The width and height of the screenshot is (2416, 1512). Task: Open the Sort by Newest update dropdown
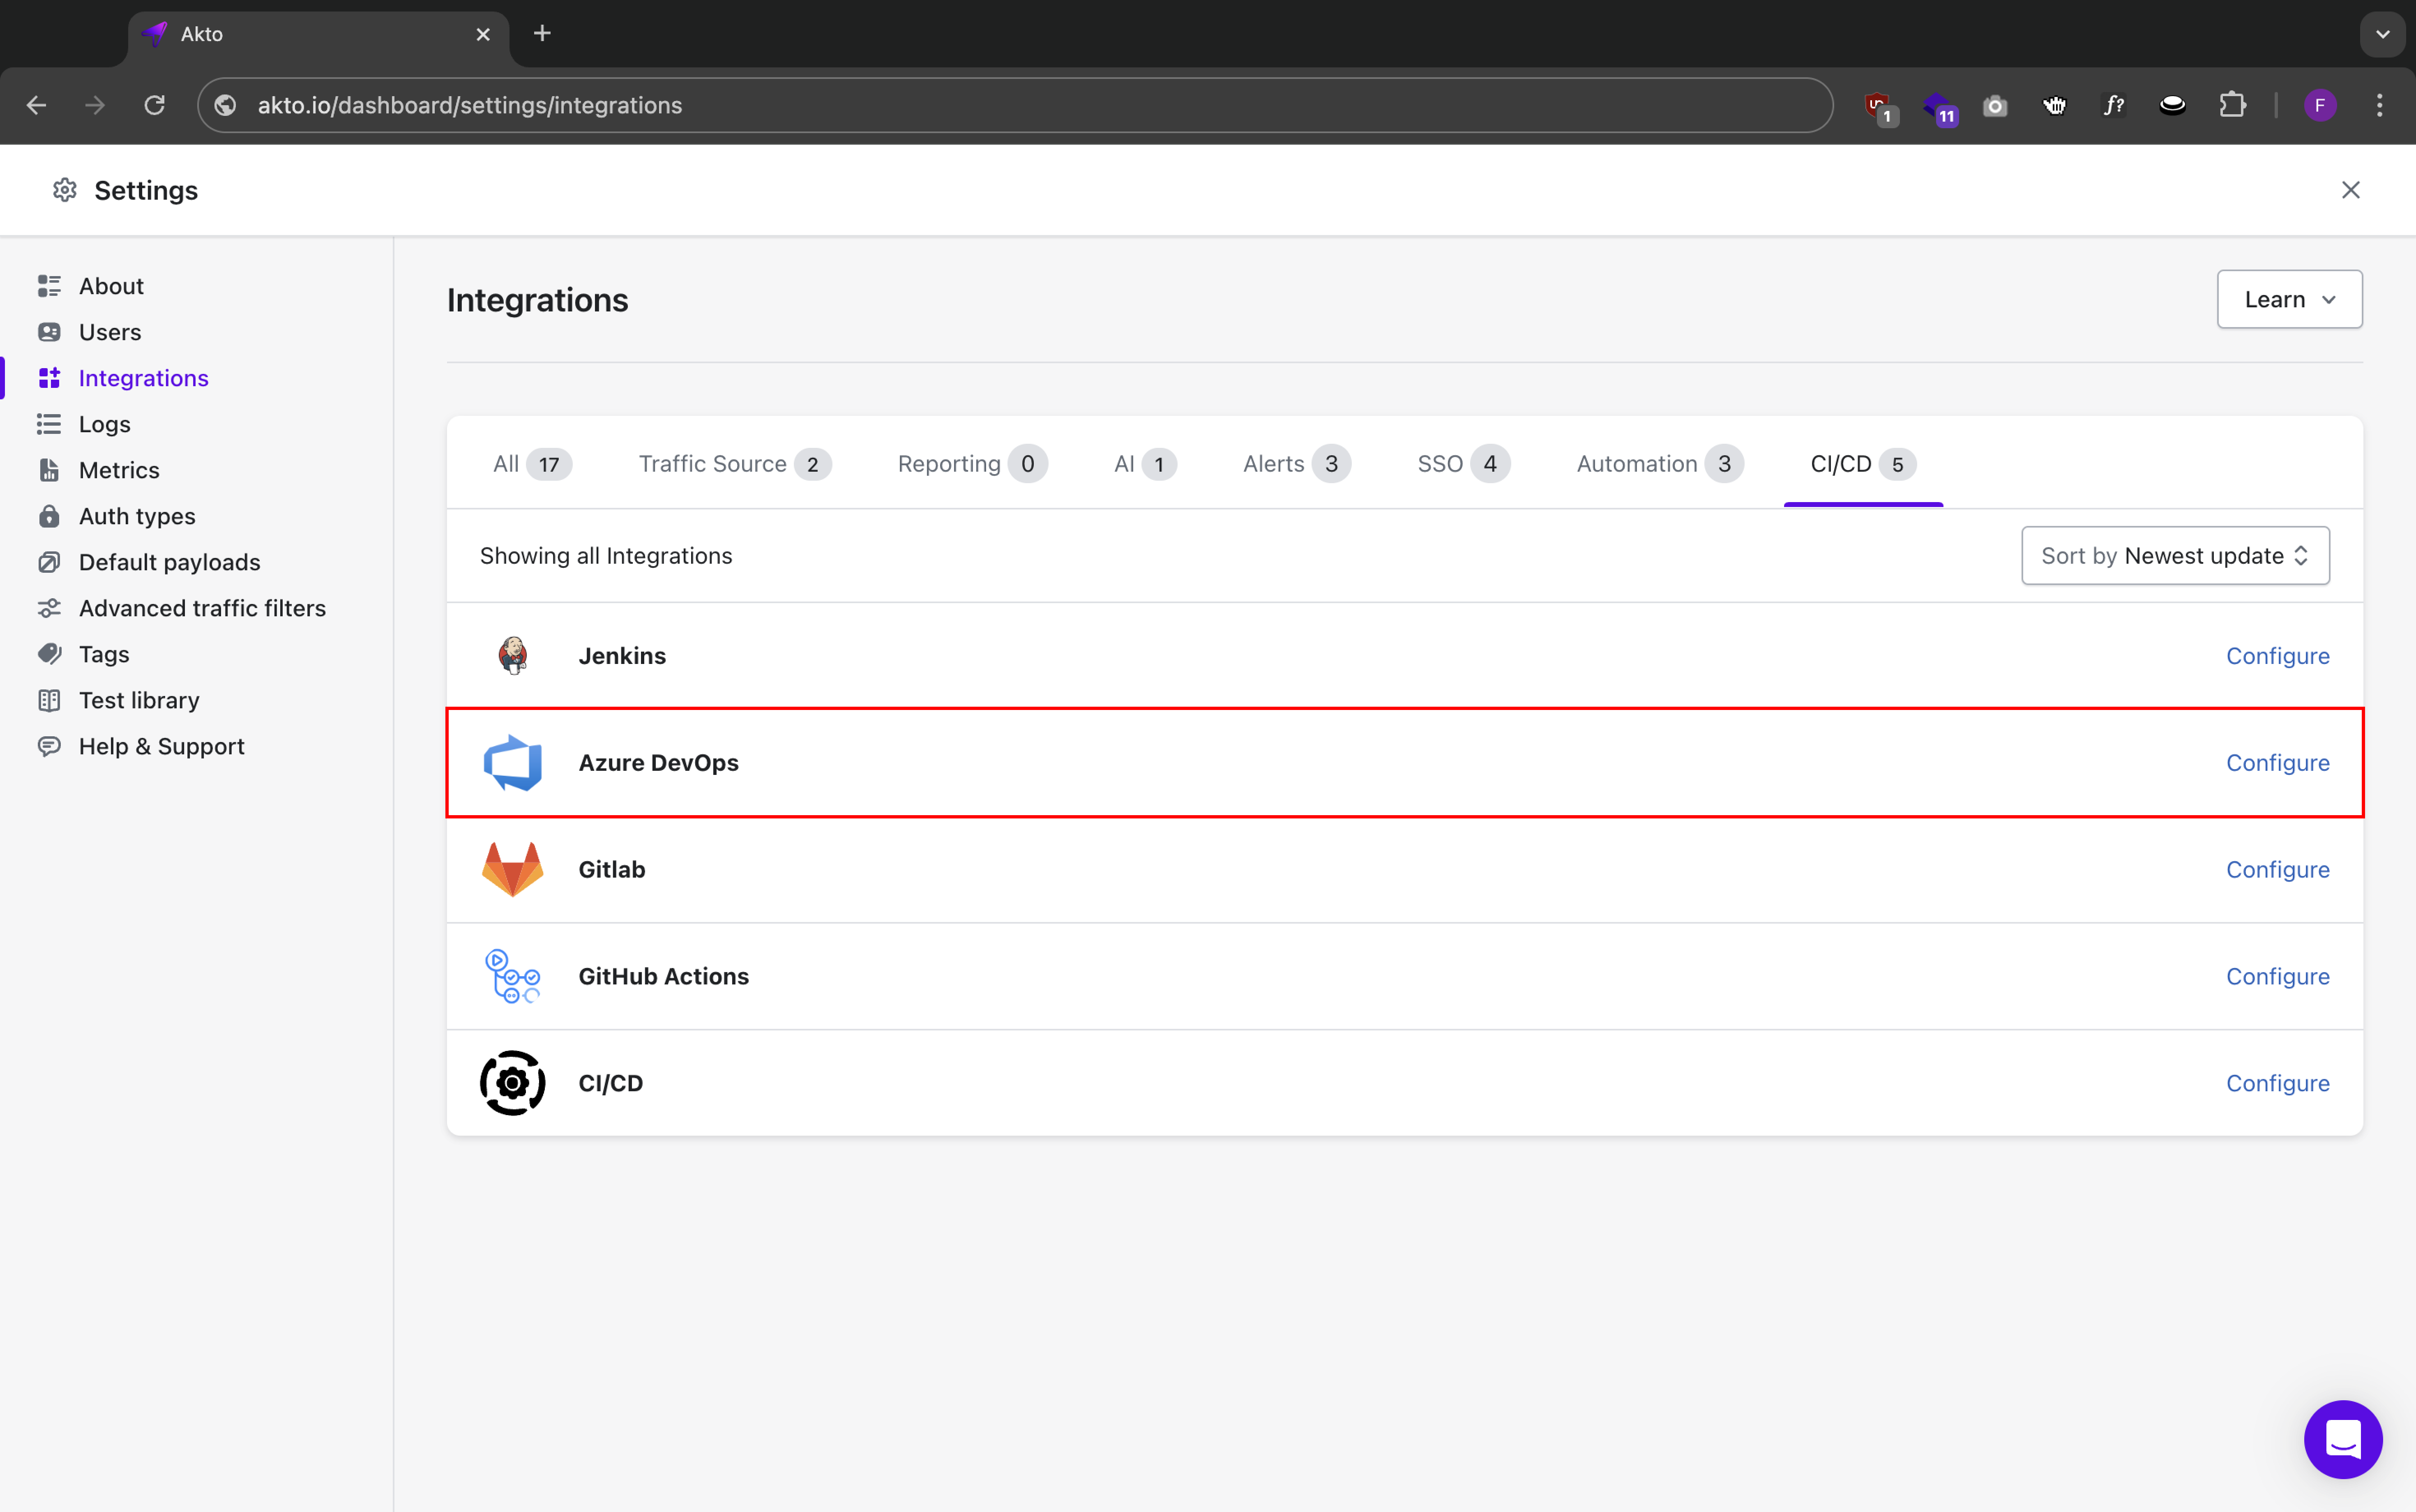(x=2174, y=556)
